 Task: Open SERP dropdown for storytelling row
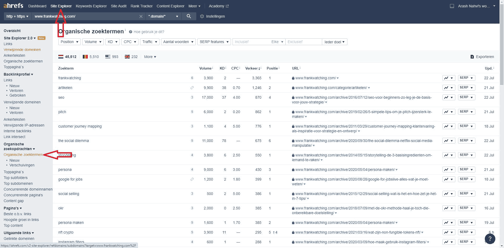pyautogui.click(x=466, y=155)
